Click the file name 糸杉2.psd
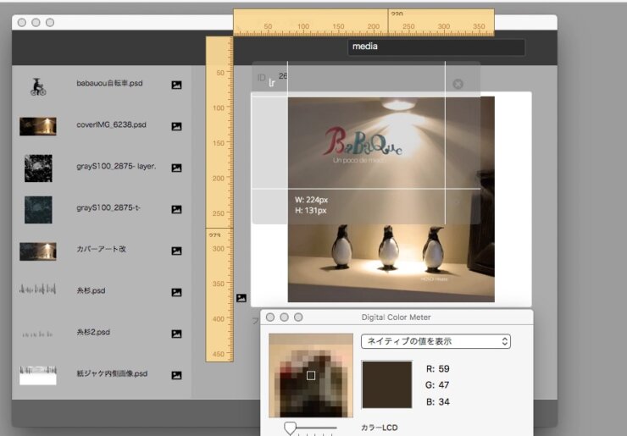Screen dimensions: 627x436 tap(93, 332)
